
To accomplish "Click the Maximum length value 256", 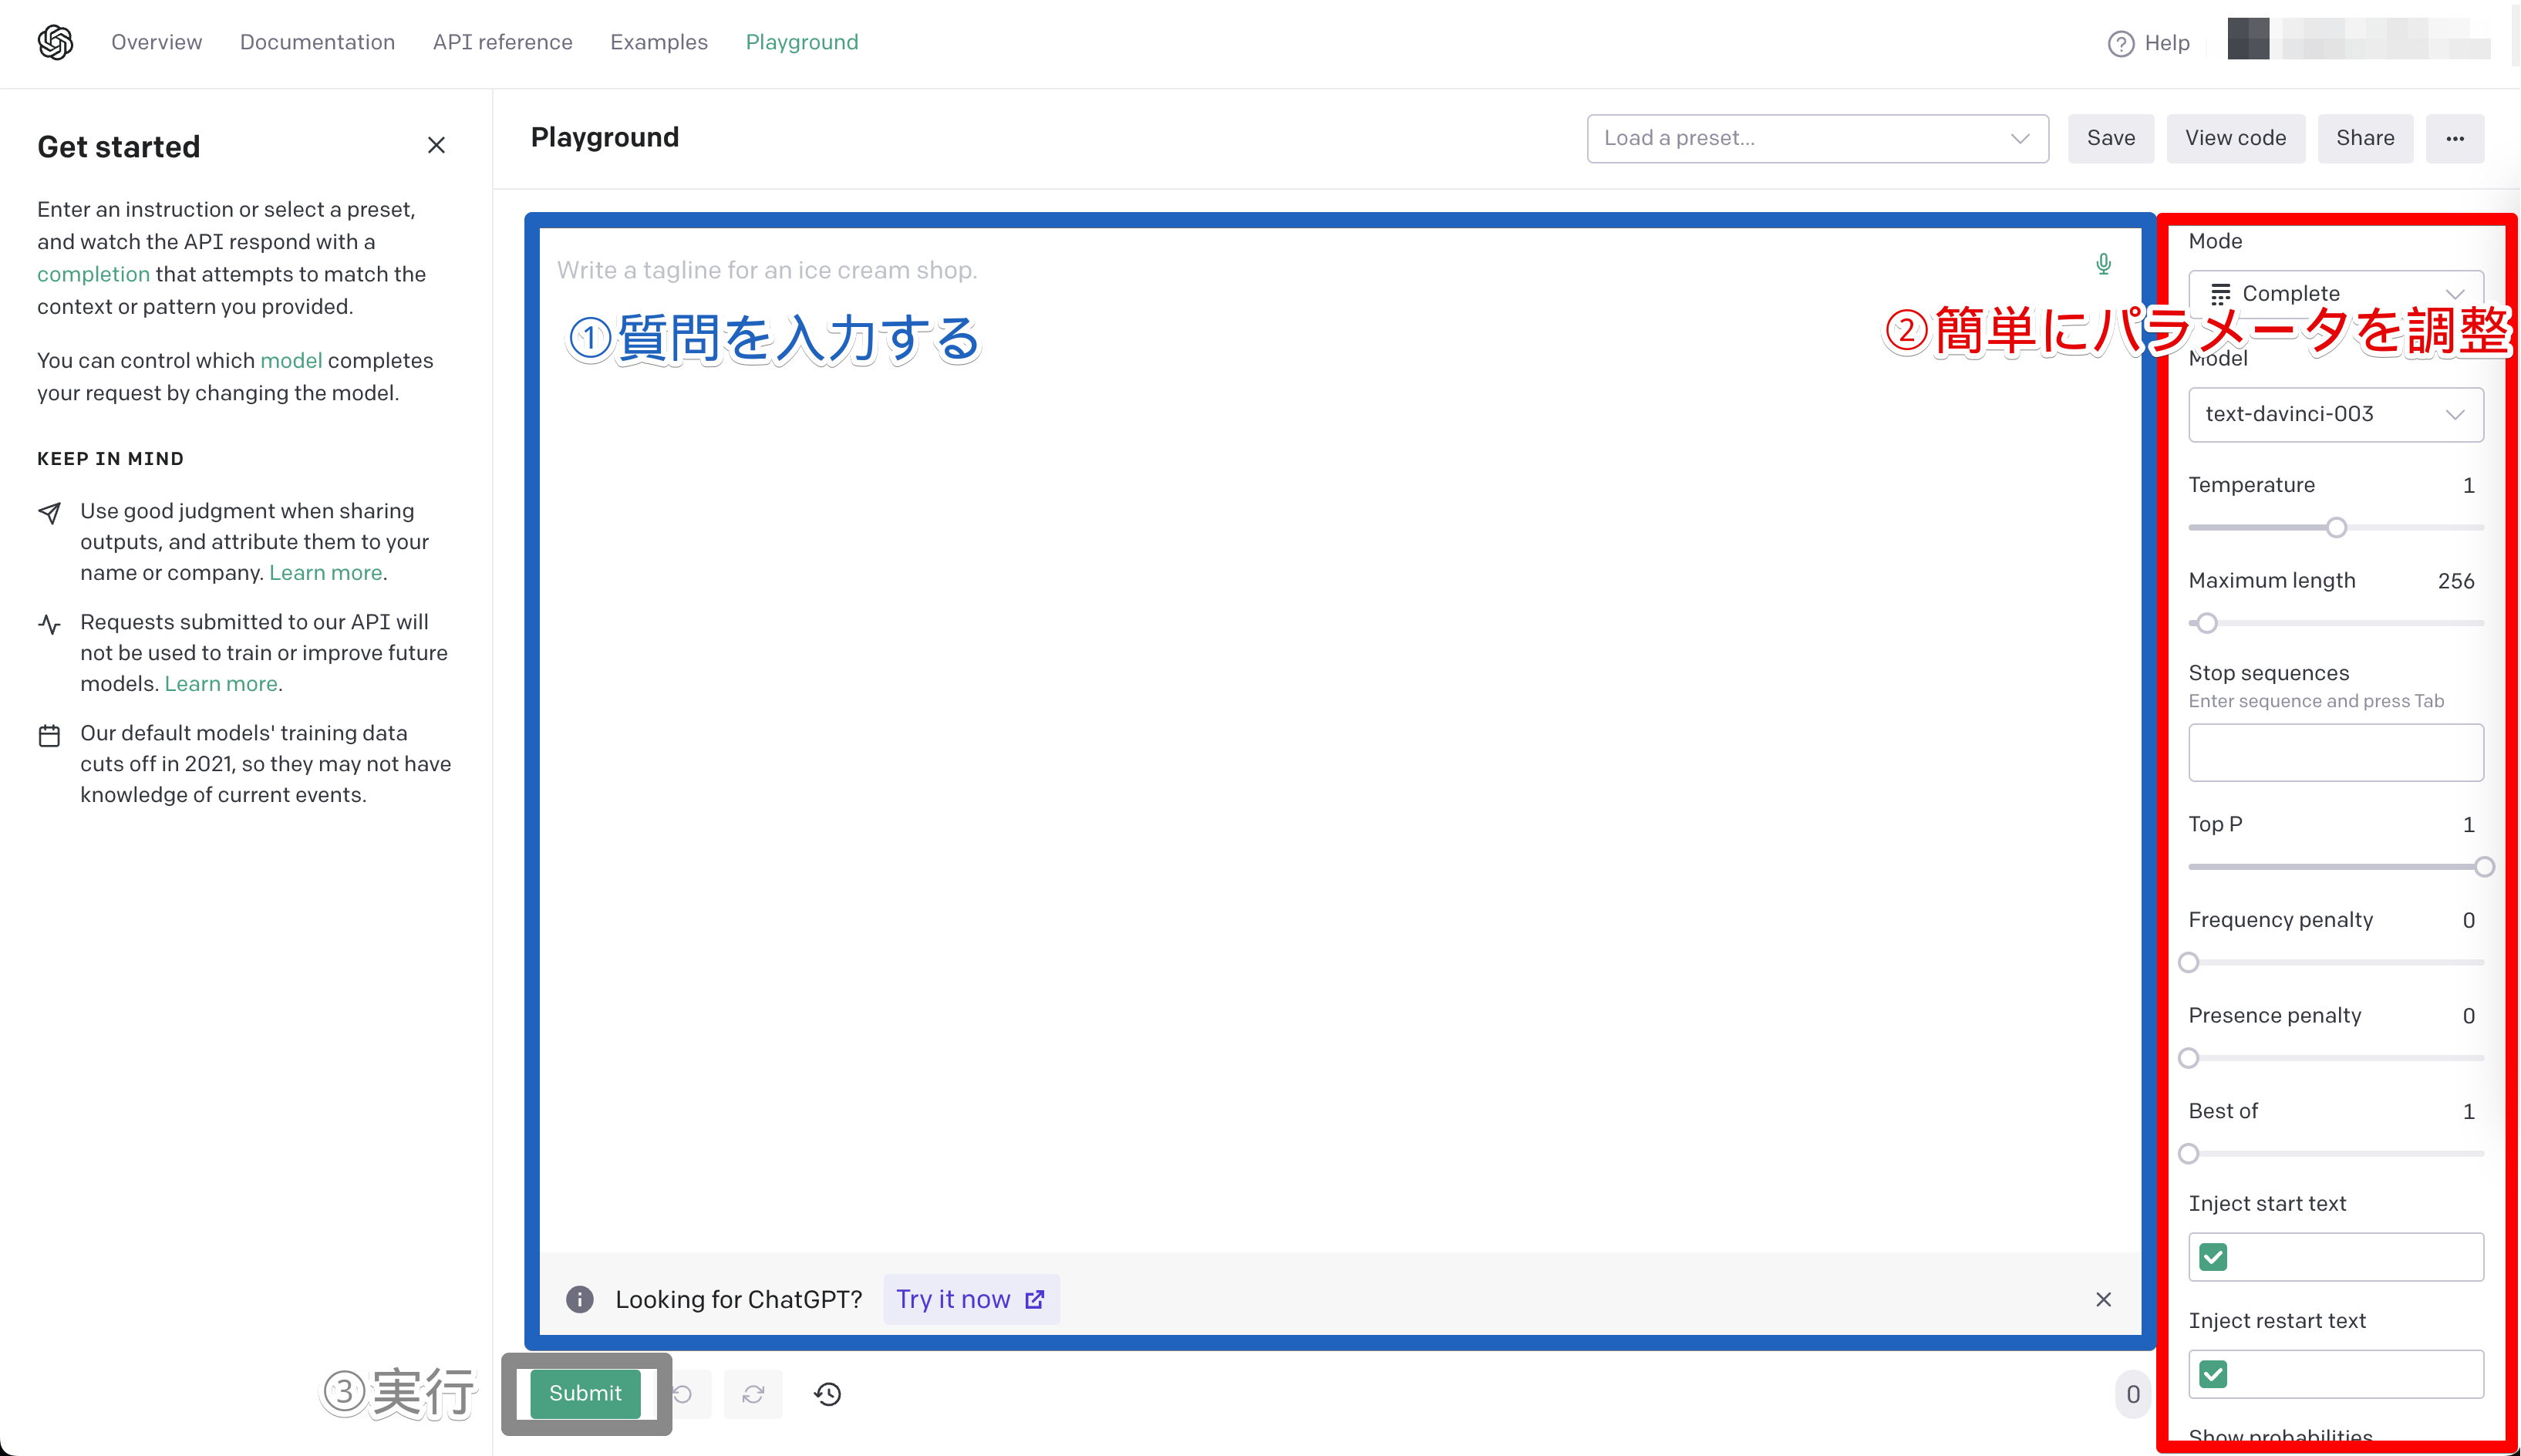I will point(2455,581).
